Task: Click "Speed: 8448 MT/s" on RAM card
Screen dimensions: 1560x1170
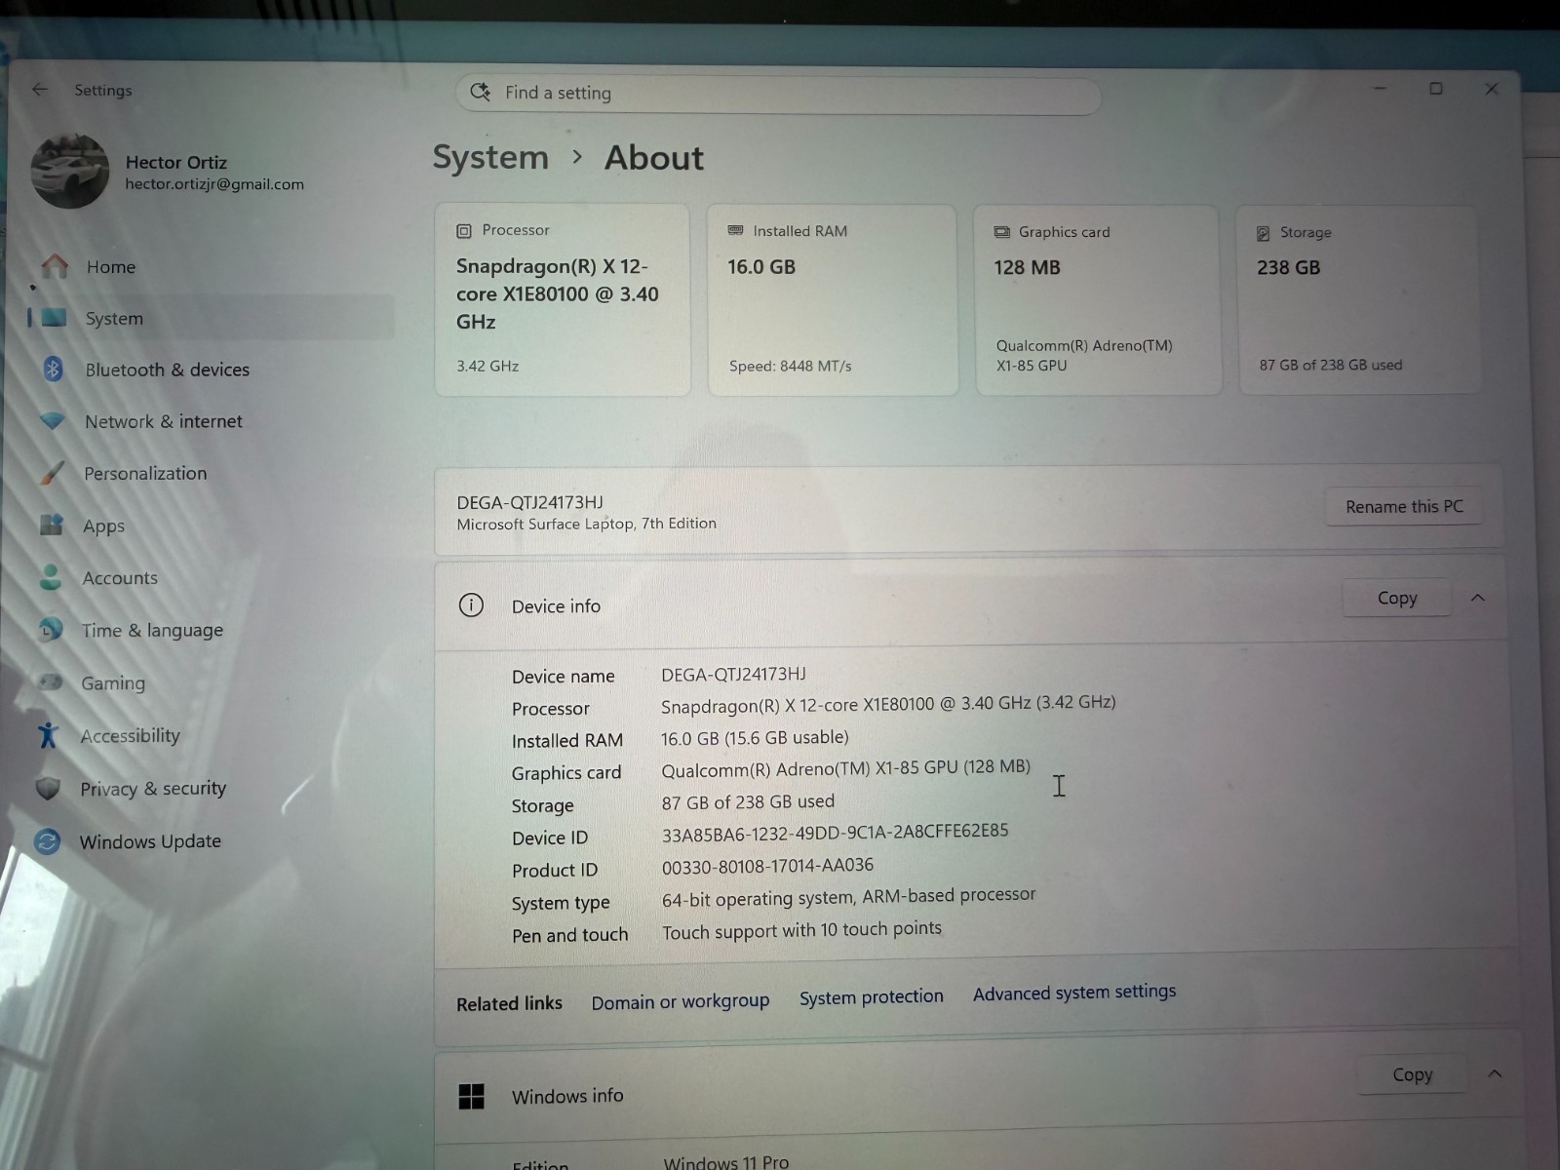Action: (791, 367)
